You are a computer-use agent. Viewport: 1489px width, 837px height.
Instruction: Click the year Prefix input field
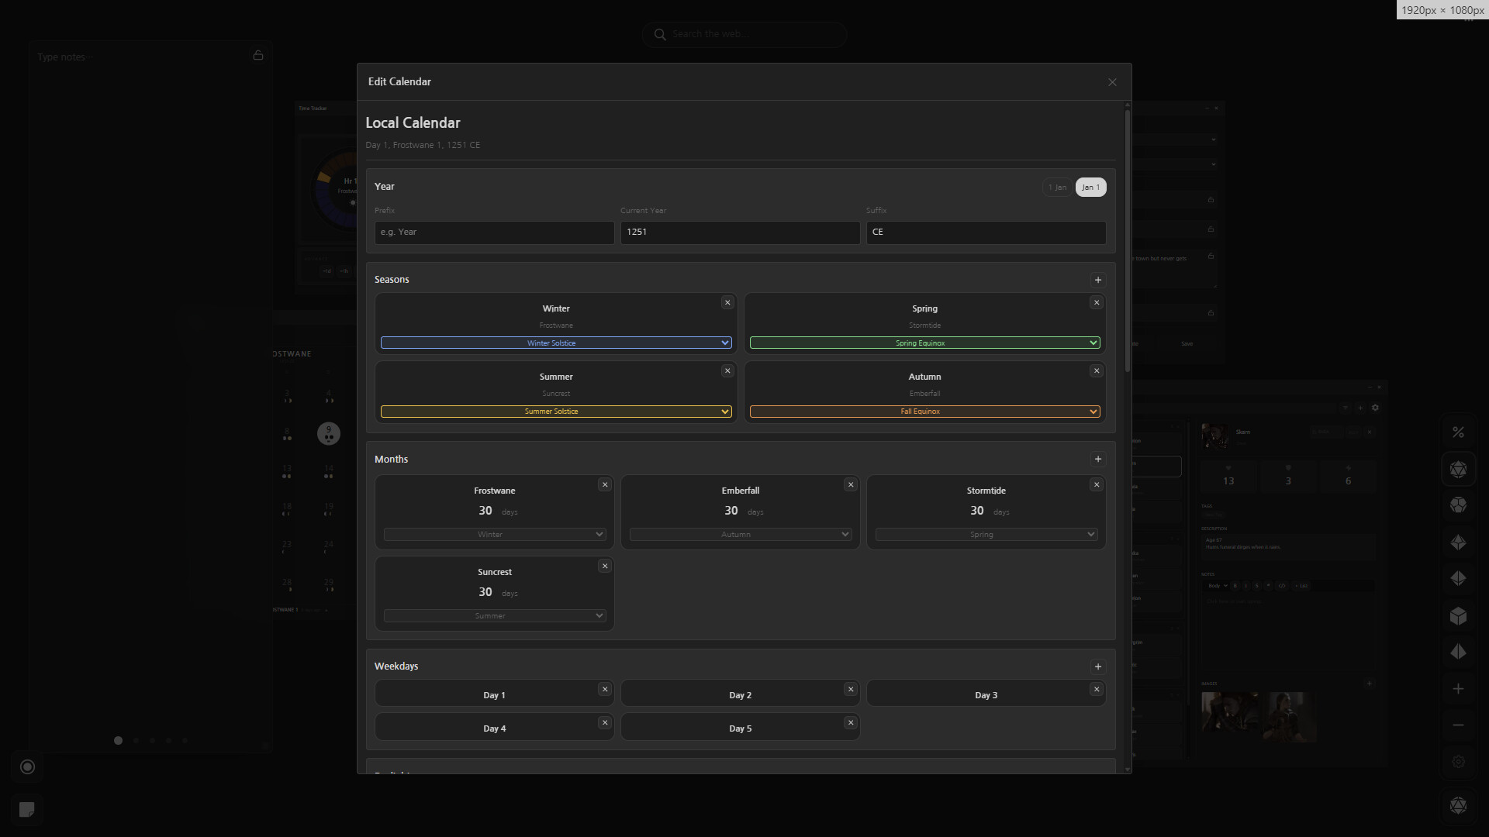(x=494, y=232)
